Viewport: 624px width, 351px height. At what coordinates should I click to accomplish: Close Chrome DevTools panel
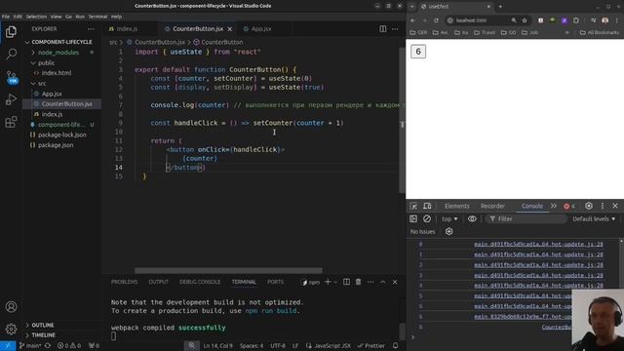tap(615, 206)
